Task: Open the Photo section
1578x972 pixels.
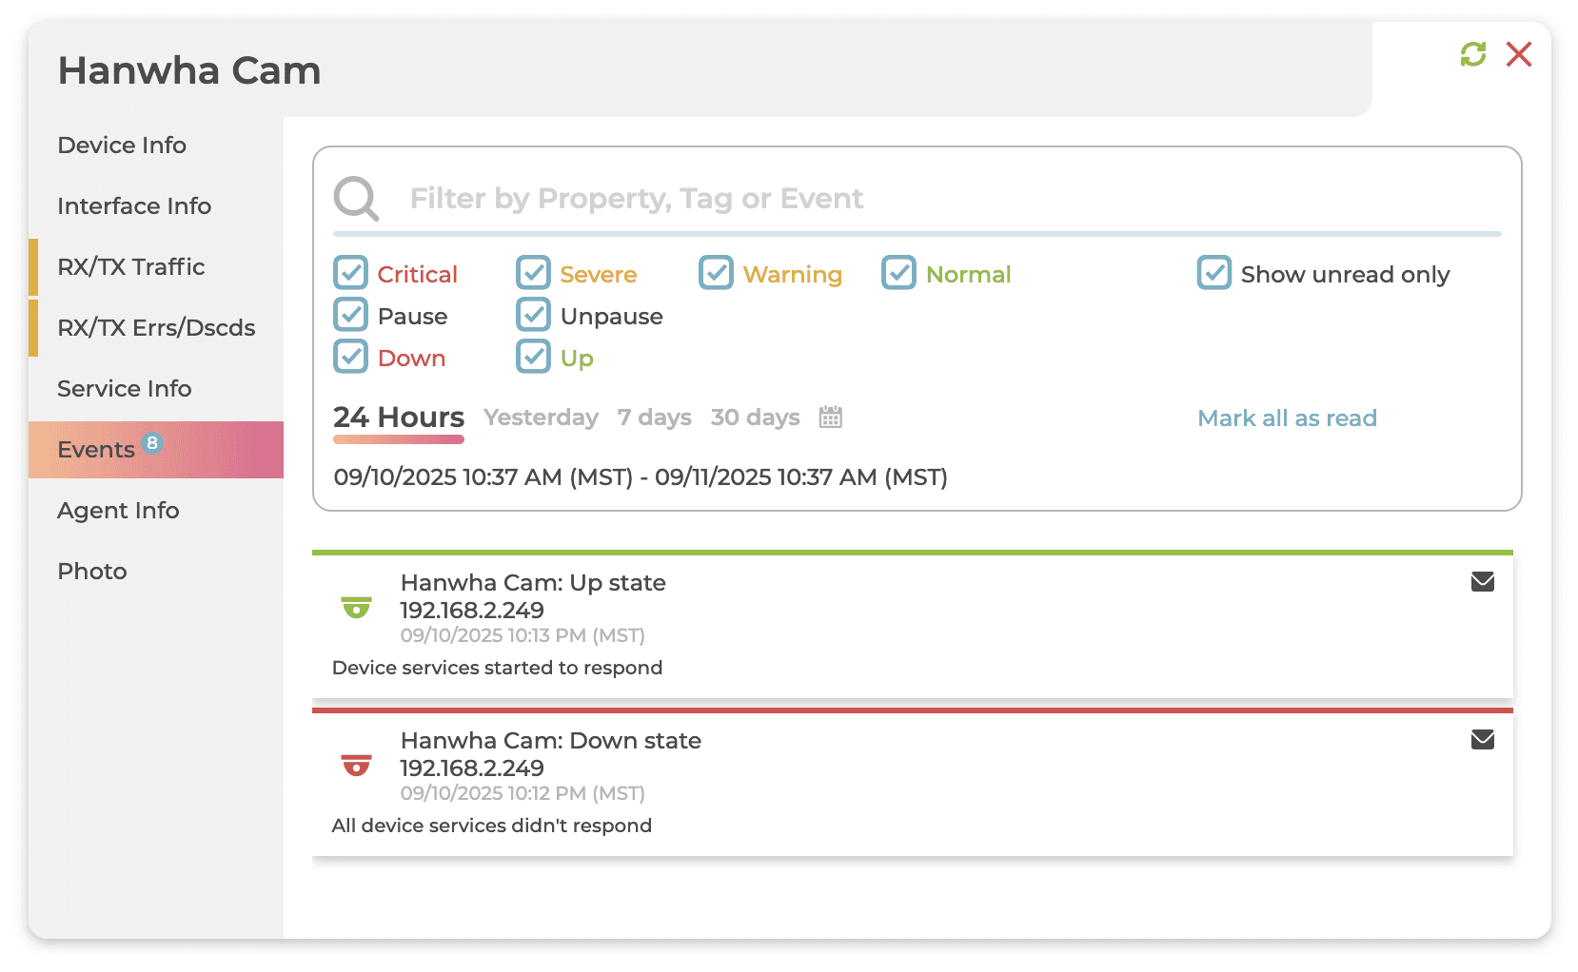Action: pyautogui.click(x=156, y=572)
